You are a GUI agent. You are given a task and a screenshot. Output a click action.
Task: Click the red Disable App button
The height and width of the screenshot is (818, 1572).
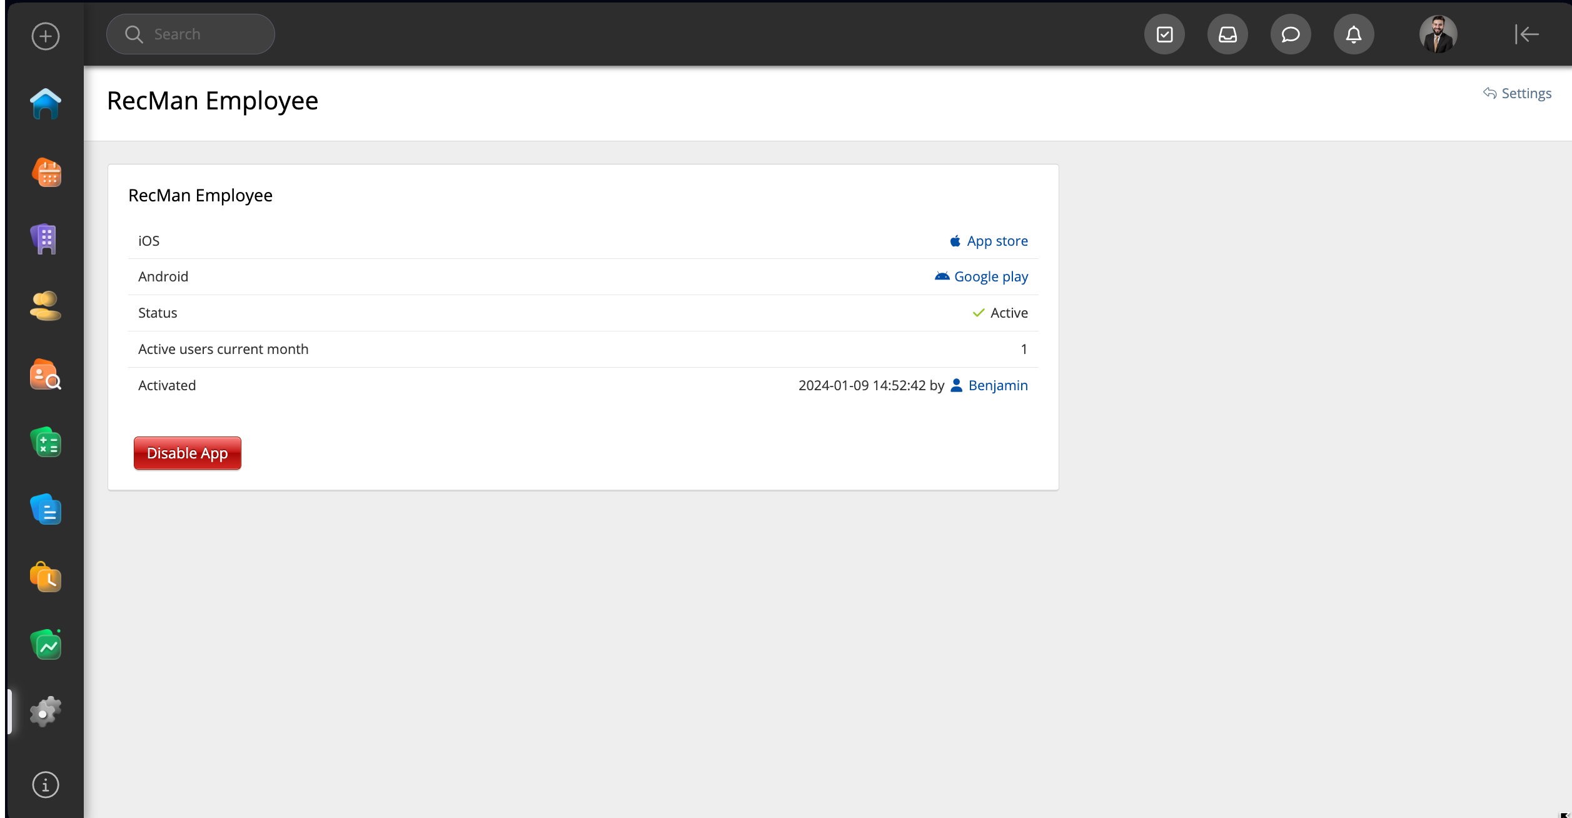click(188, 453)
